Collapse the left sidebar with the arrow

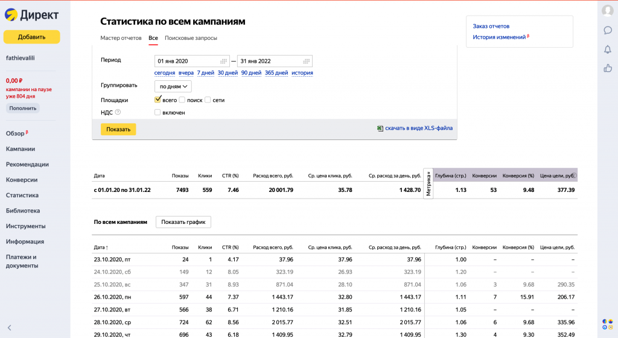pyautogui.click(x=10, y=328)
